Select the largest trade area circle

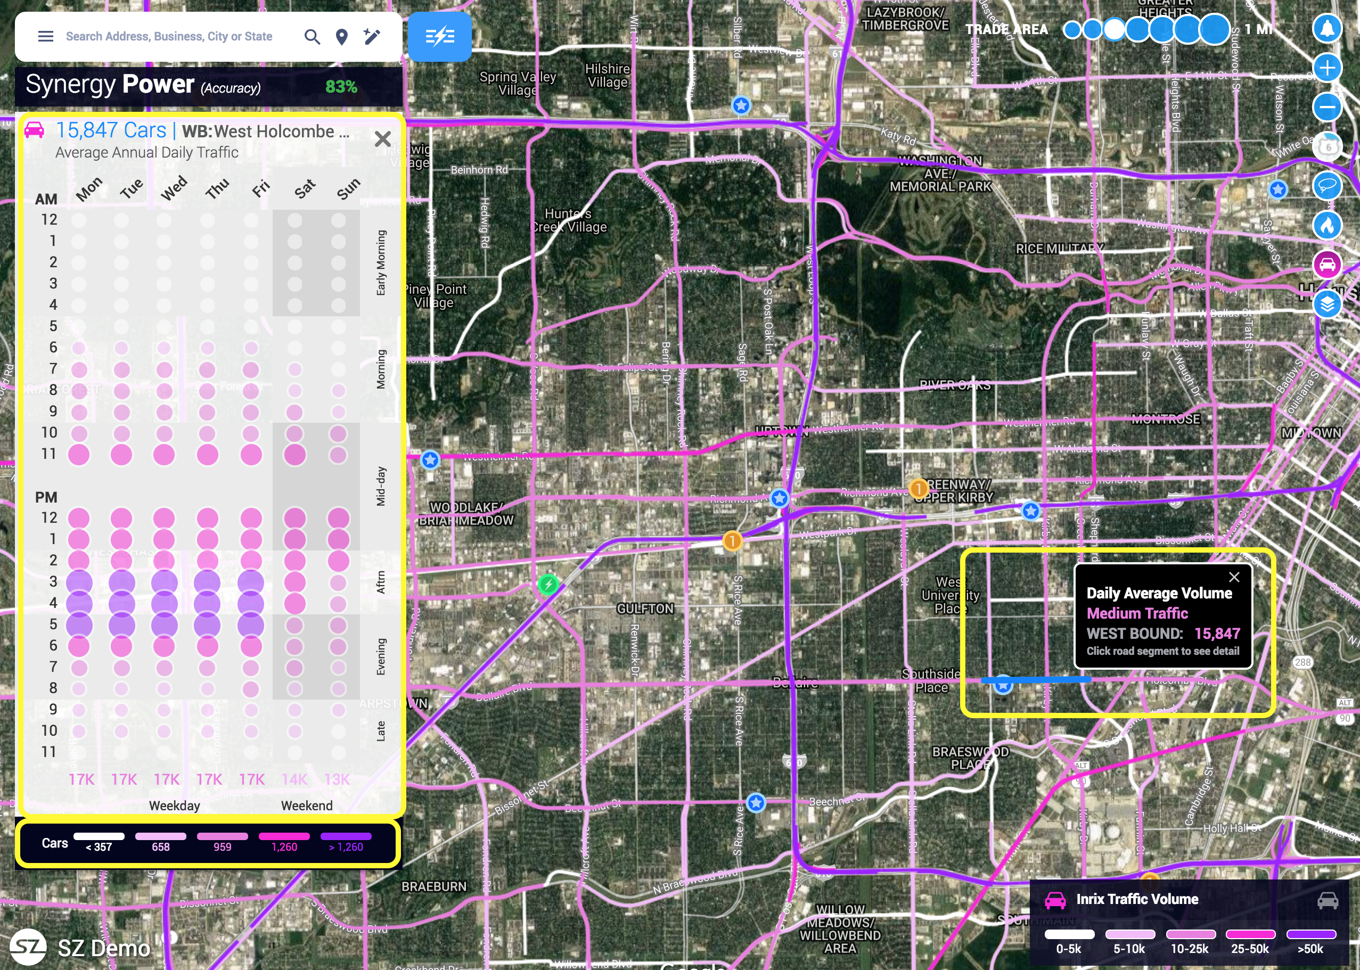tap(1214, 29)
